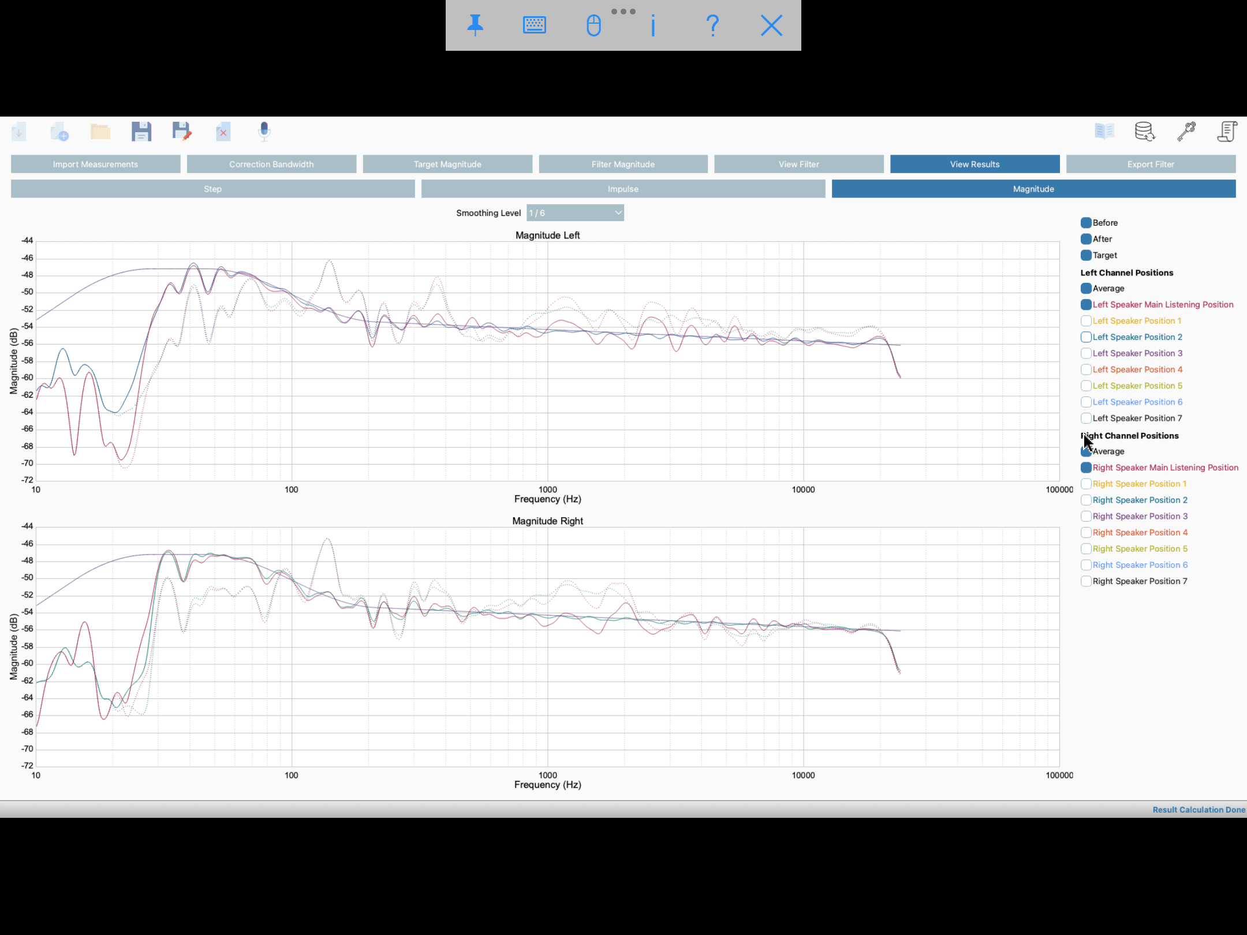This screenshot has height=935, width=1247.
Task: Click the save-as floppy with pencil icon
Action: (x=182, y=132)
